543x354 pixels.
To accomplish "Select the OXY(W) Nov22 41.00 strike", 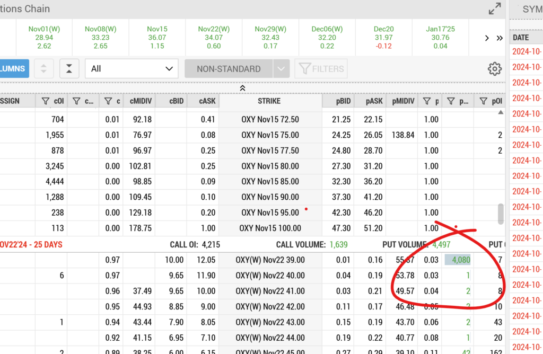I will tap(270, 291).
